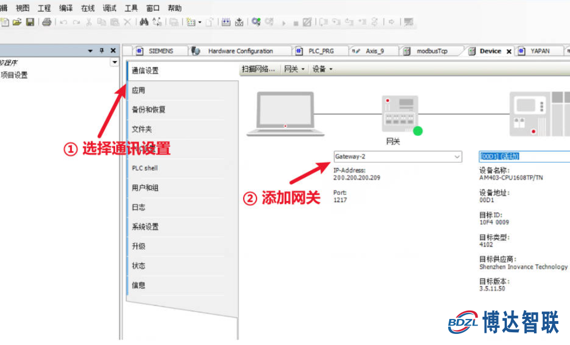Open project using the folder icon
This screenshot has width=570, height=345.
[x=17, y=22]
